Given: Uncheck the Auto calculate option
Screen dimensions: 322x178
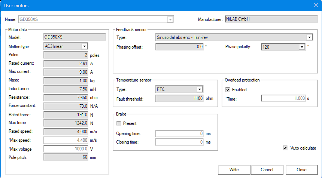Looking at the screenshot, I should tap(285, 148).
